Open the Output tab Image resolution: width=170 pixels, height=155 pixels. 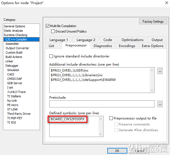coord(157,40)
